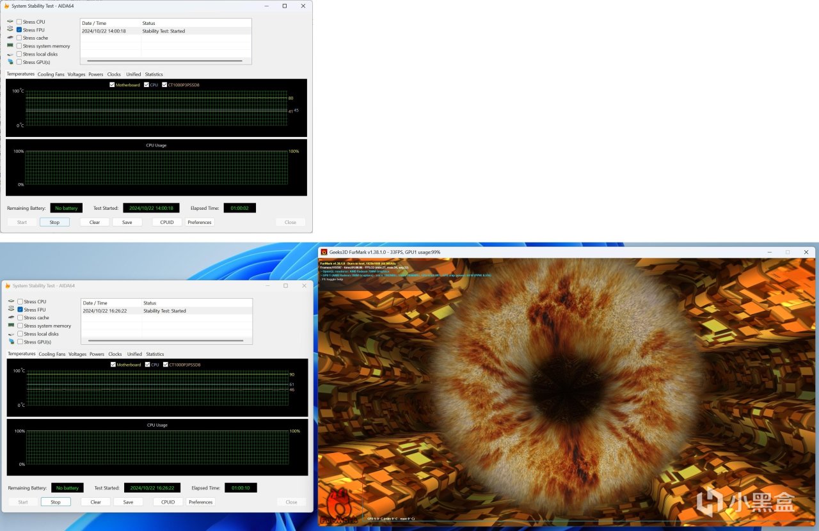
Task: Click the Stress FPU icon in the 16:26:22 AIDA64 window
Action: pos(11,310)
